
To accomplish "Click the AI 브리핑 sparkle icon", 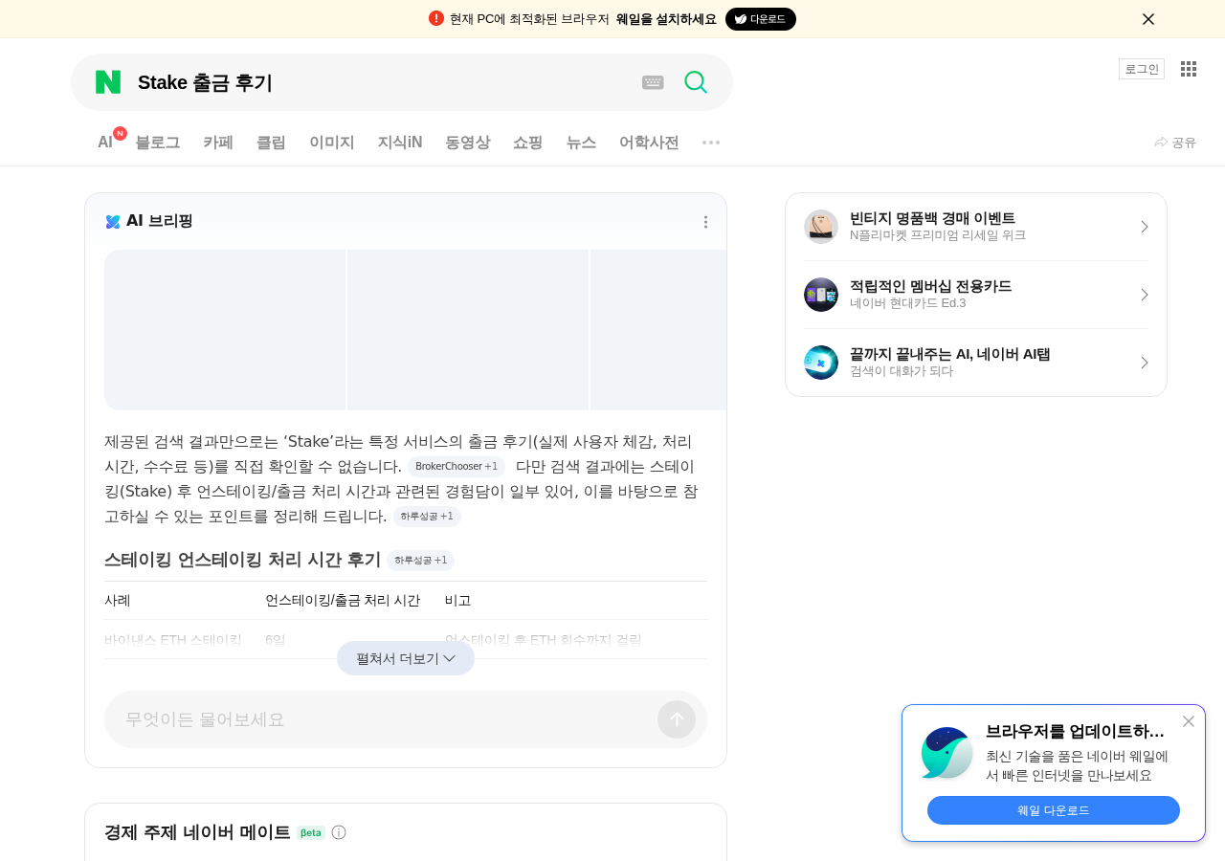I will click(x=113, y=222).
